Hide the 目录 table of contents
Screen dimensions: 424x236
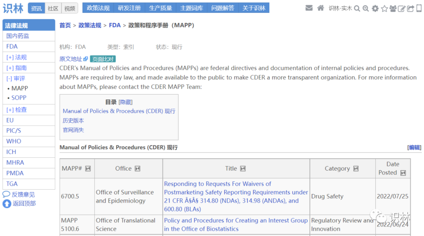click(x=126, y=102)
